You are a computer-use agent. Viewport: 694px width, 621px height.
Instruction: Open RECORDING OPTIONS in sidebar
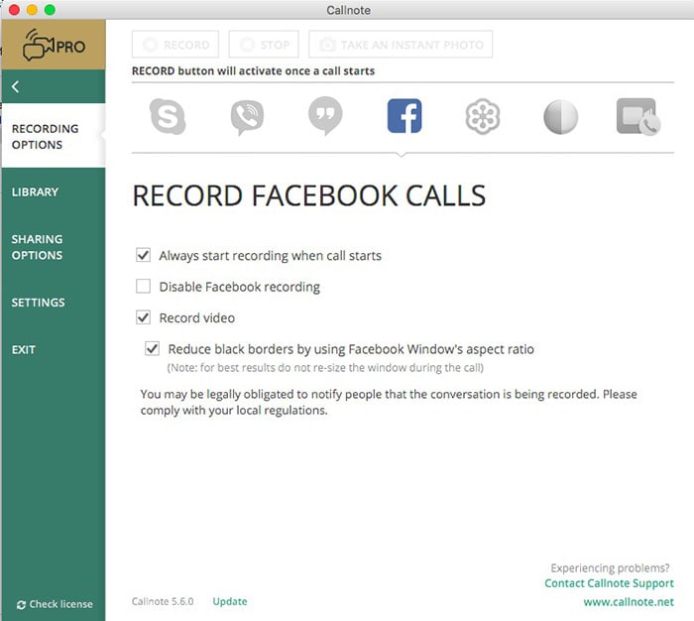pyautogui.click(x=54, y=136)
